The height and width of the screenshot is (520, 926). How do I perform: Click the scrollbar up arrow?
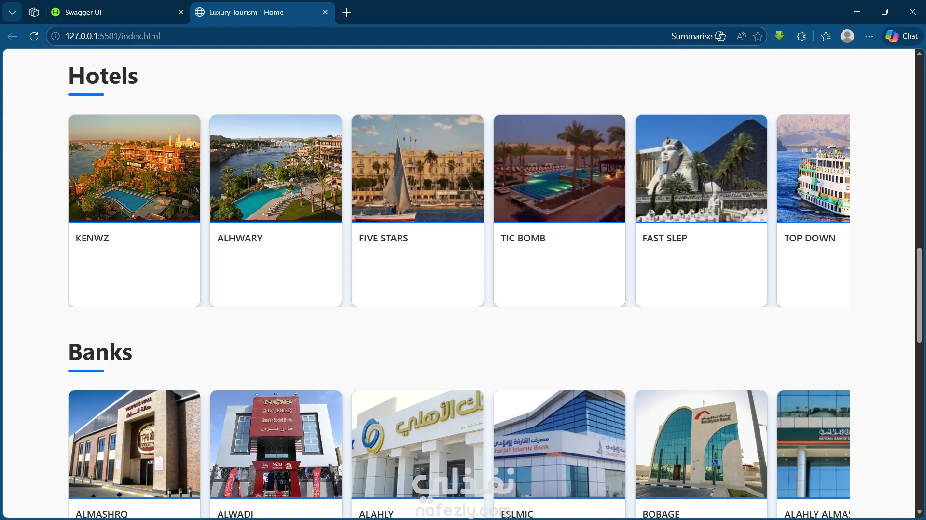point(919,53)
